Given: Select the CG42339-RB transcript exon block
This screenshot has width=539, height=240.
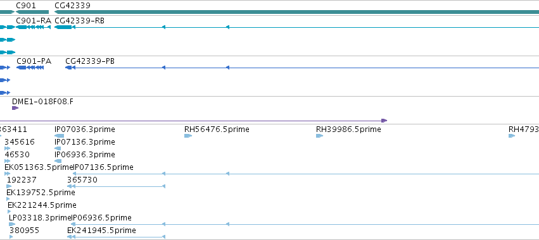Looking at the screenshot, I should coord(63,27).
